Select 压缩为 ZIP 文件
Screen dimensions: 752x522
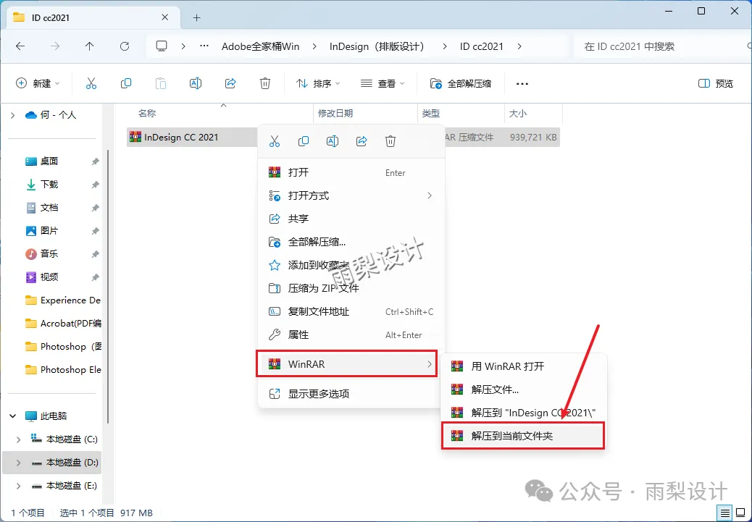[x=351, y=288]
